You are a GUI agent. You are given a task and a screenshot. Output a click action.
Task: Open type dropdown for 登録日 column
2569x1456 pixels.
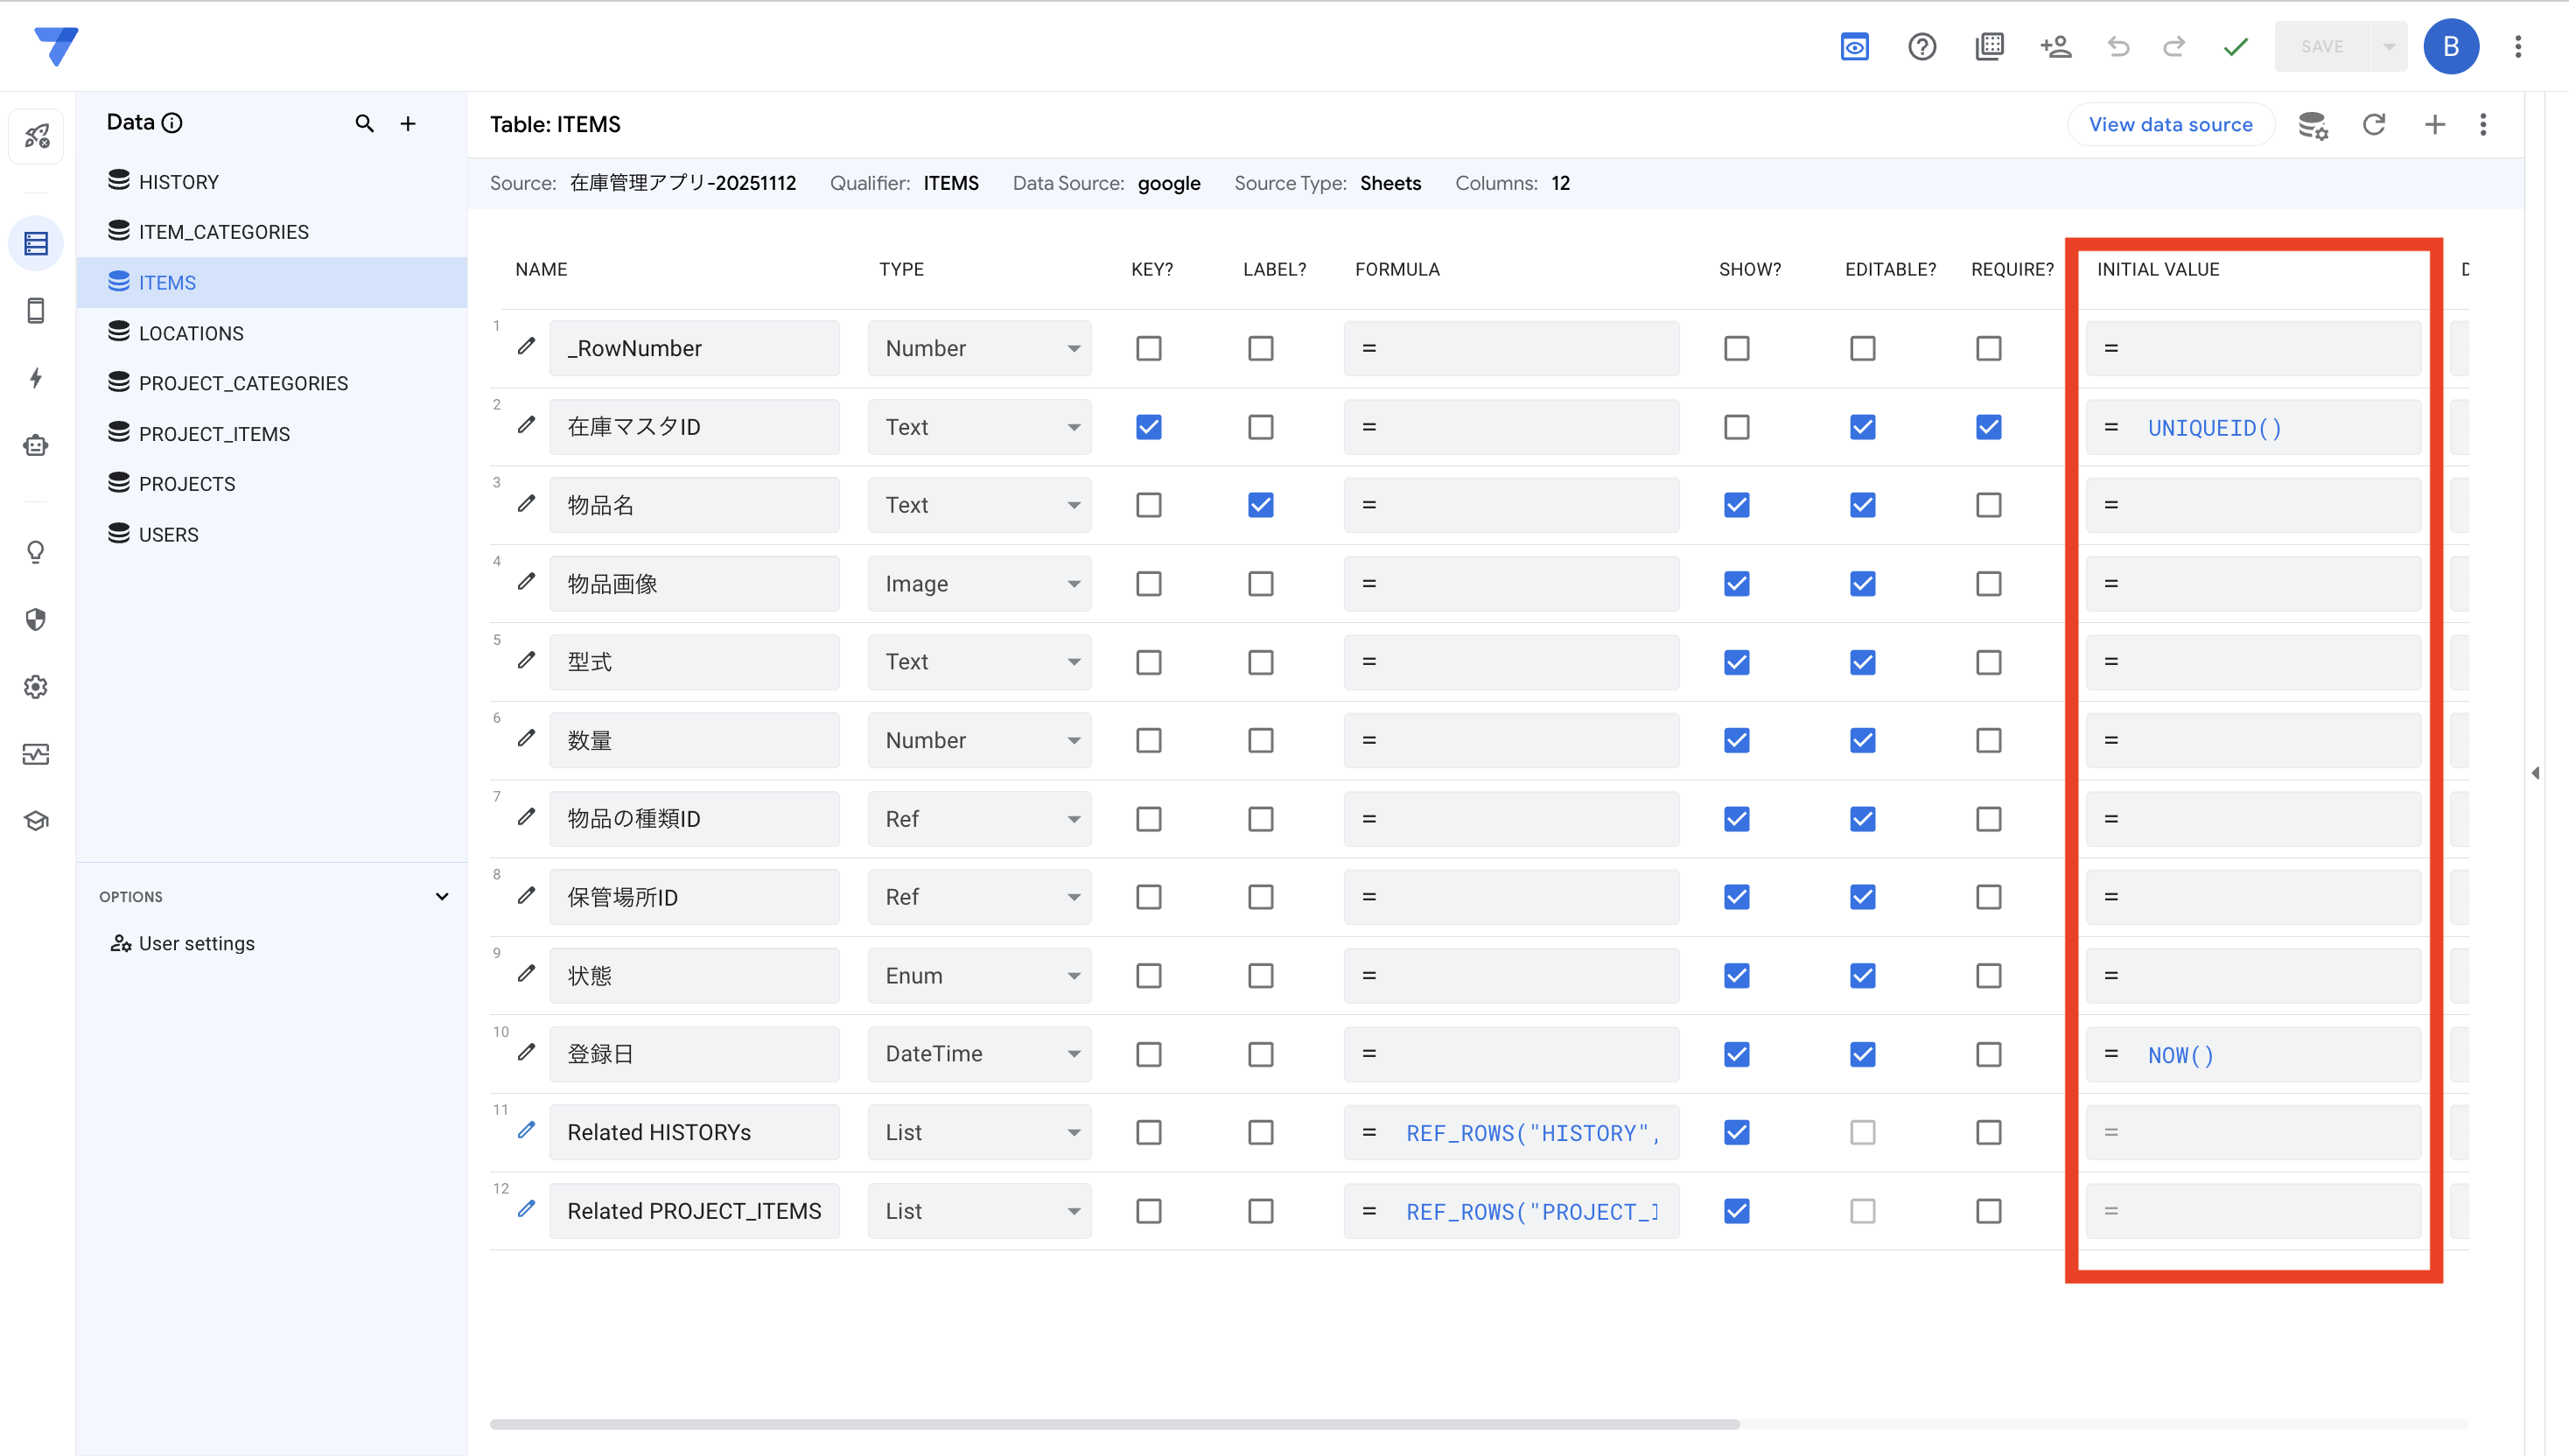point(979,1054)
